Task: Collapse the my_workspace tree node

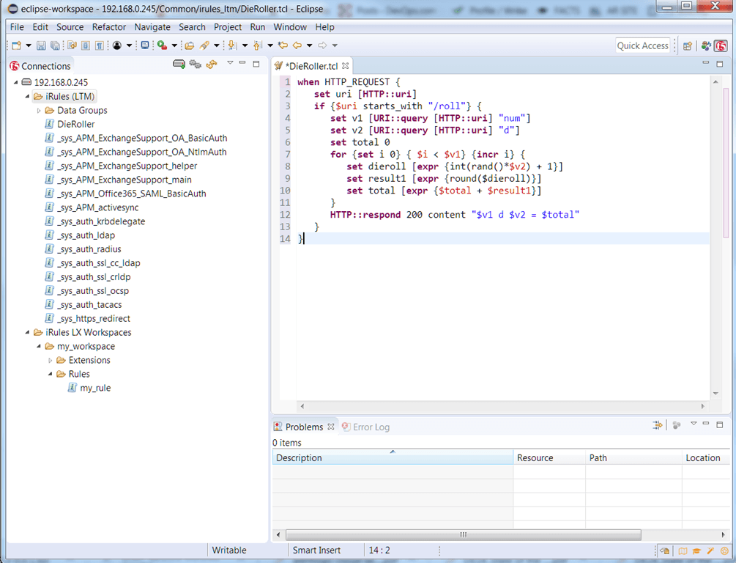Action: coord(39,346)
